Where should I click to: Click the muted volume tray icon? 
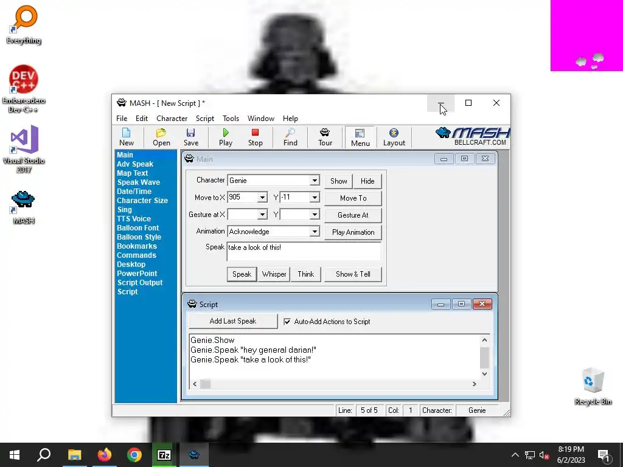544,455
